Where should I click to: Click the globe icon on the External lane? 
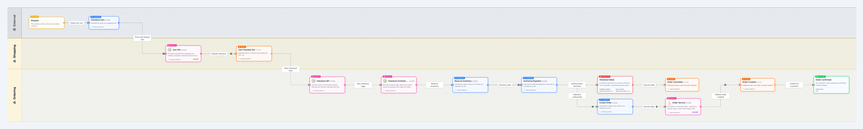pos(14,29)
